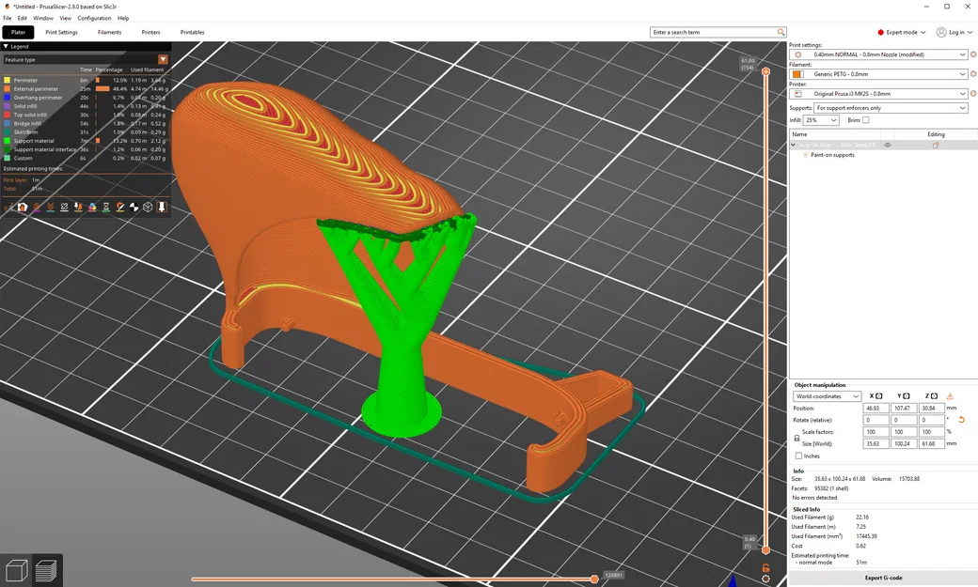Click the Export G-code button
Screen dimensions: 978x587
(x=883, y=578)
